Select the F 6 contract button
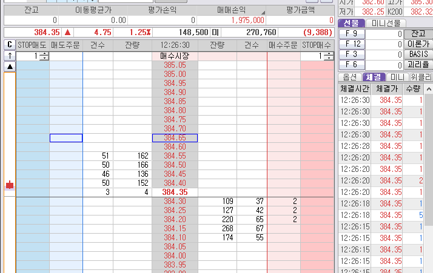This screenshot has height=273, width=433. 352,65
